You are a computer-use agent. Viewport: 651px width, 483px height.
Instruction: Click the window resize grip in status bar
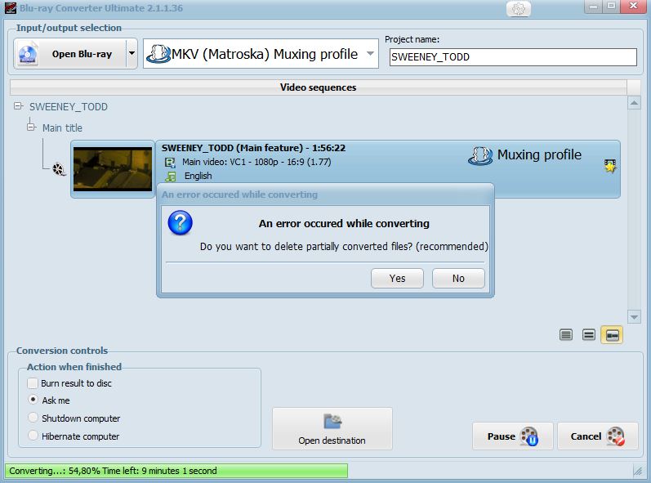pyautogui.click(x=638, y=471)
